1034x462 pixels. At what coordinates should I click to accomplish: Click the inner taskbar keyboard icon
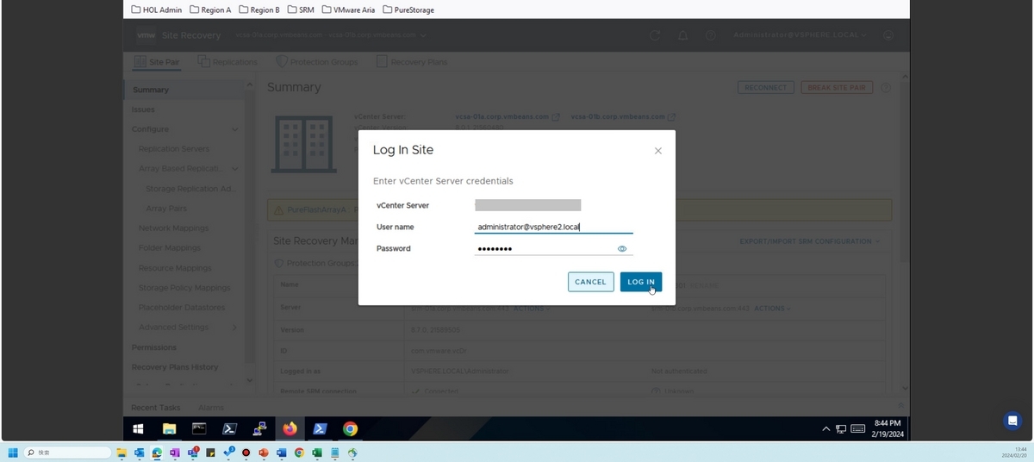click(x=857, y=428)
